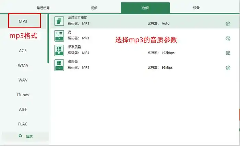Click the 'Same as source' preset icon

(59, 21)
